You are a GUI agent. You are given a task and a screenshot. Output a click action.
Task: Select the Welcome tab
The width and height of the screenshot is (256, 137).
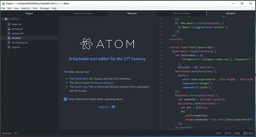tap(132, 14)
